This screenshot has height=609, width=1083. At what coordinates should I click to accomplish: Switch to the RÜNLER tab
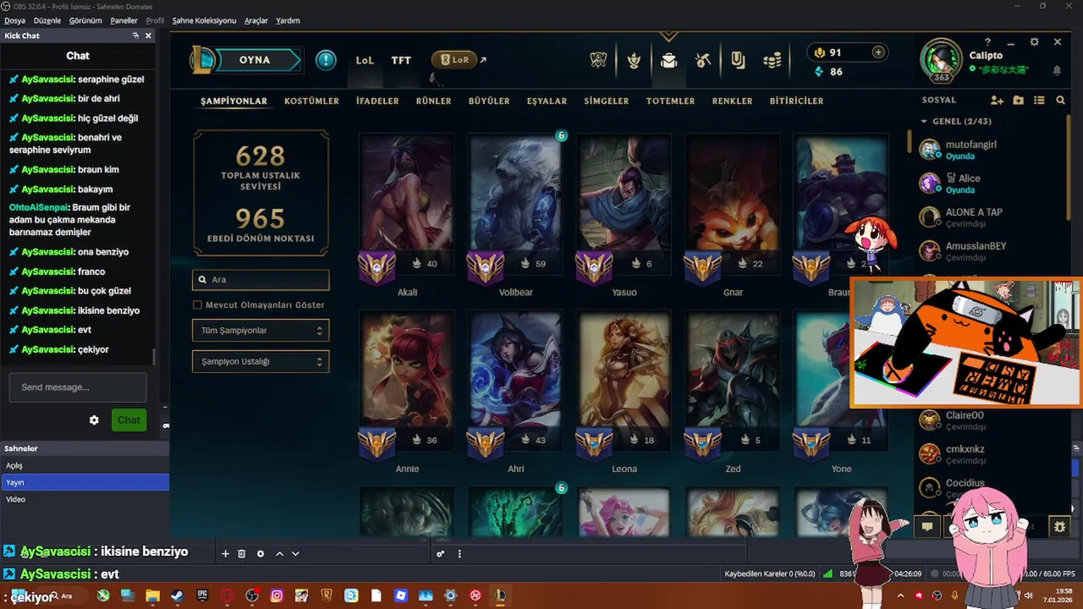434,101
